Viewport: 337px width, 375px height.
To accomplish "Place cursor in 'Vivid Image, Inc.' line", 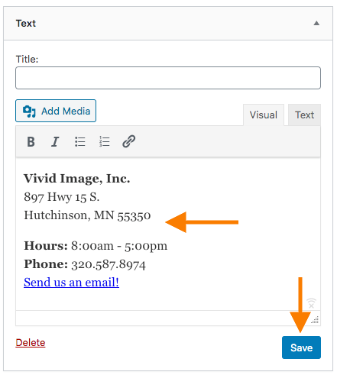I will click(x=77, y=179).
